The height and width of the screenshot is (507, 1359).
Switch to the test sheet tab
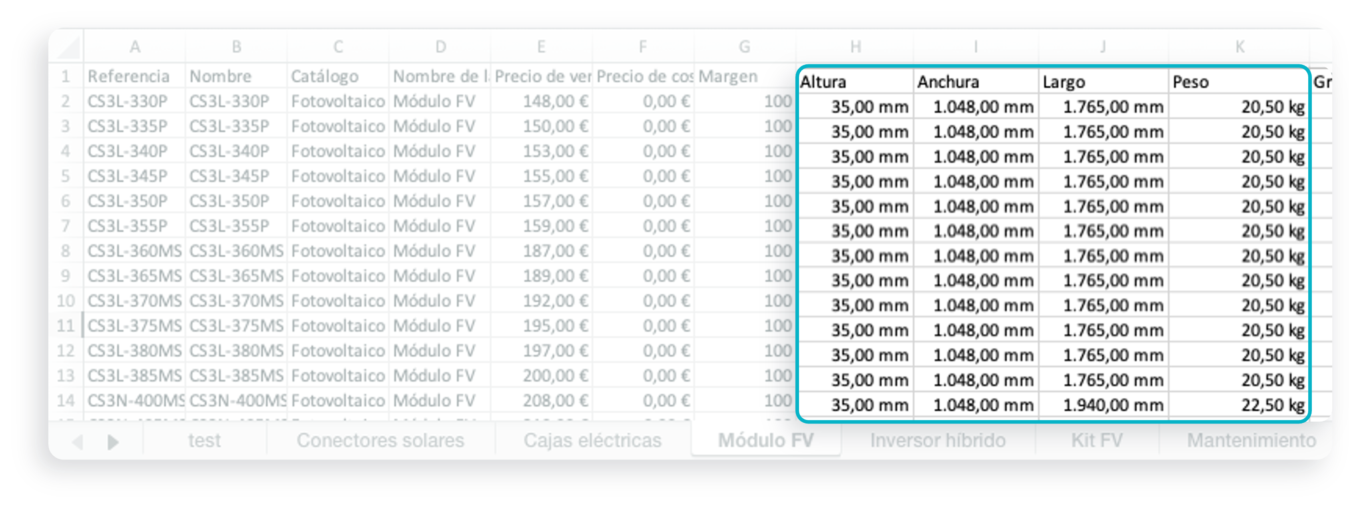click(x=204, y=440)
